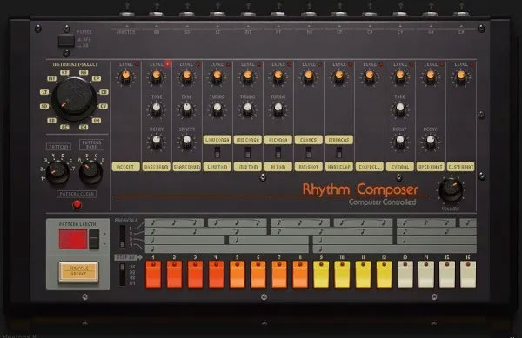Activate yellow step button 9

point(321,275)
